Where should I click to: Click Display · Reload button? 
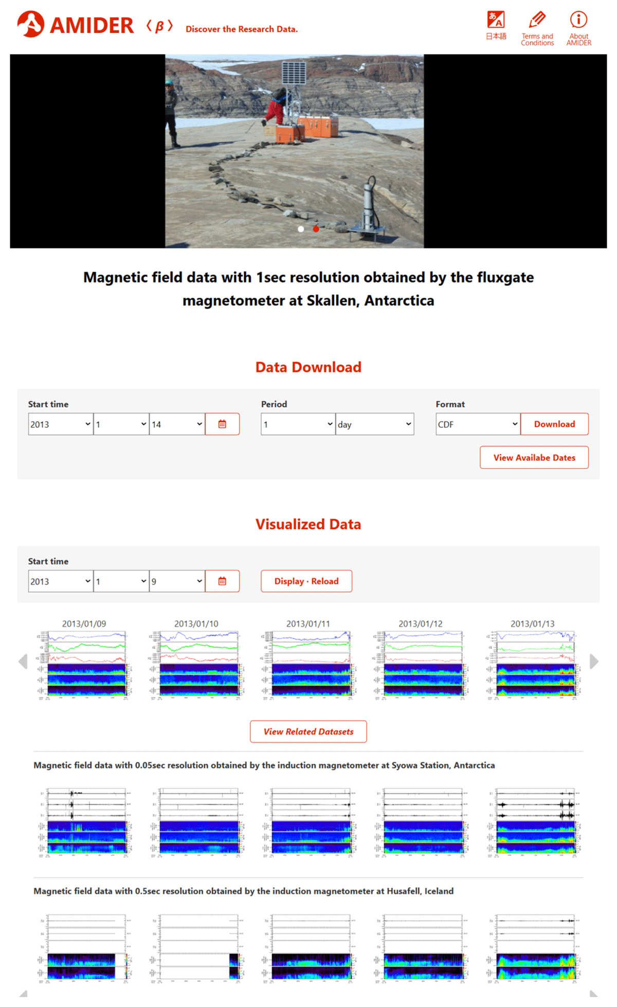[x=306, y=581]
